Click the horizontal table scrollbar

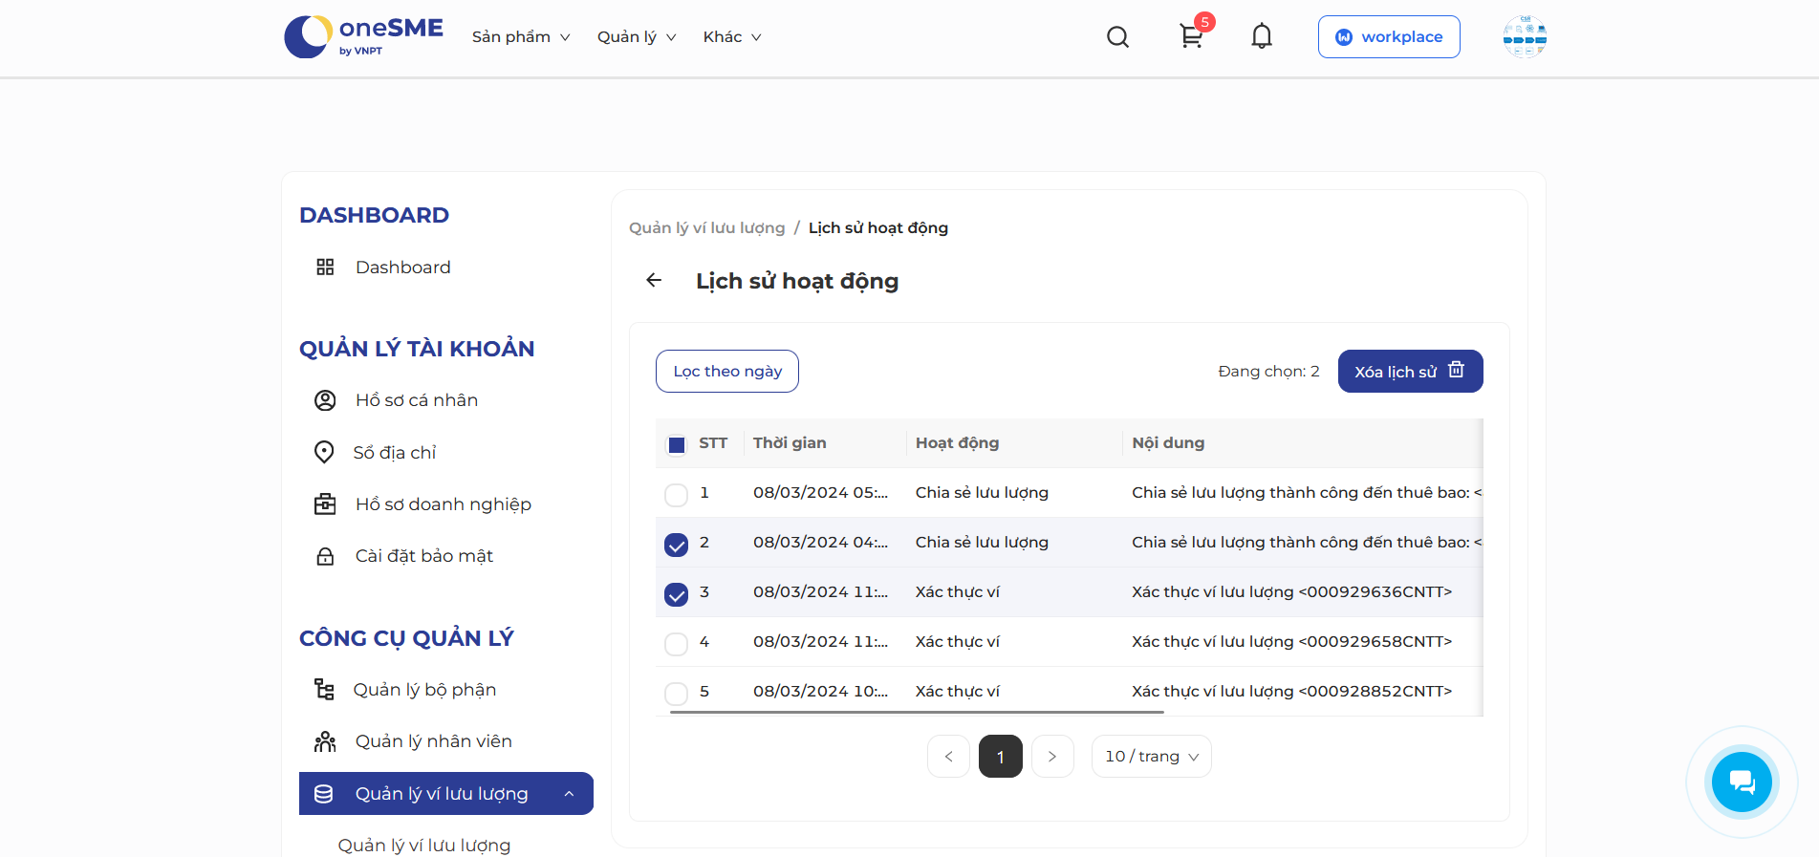tap(917, 712)
